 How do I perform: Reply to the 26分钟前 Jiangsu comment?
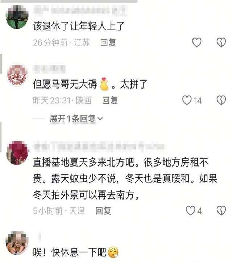(x=108, y=42)
